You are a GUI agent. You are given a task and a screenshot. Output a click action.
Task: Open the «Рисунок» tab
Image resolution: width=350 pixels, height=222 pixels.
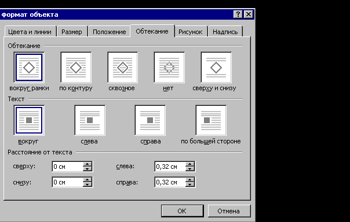tap(191, 32)
